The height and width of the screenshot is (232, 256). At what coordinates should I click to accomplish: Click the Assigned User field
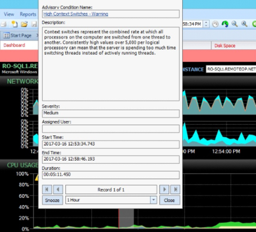111,129
